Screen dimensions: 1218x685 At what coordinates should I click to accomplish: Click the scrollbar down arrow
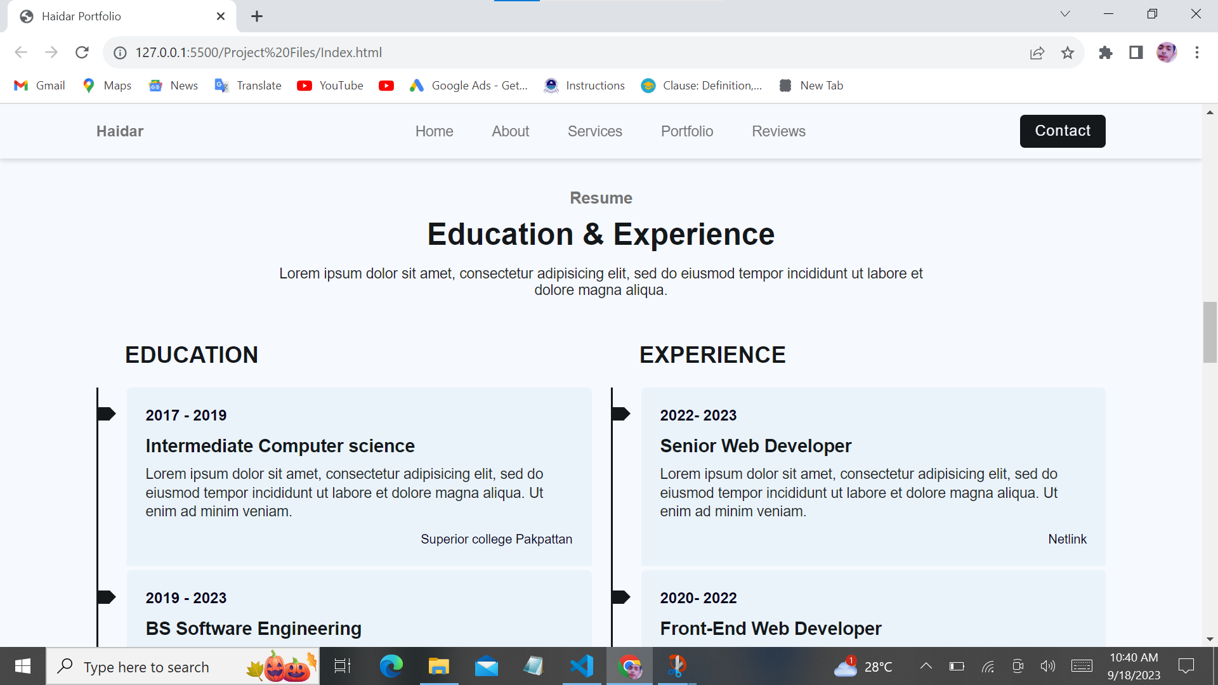tap(1210, 639)
